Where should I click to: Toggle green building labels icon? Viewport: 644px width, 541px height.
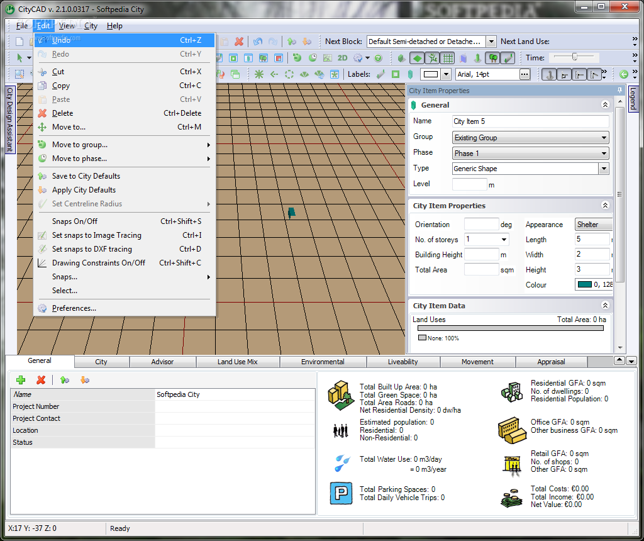pos(410,74)
